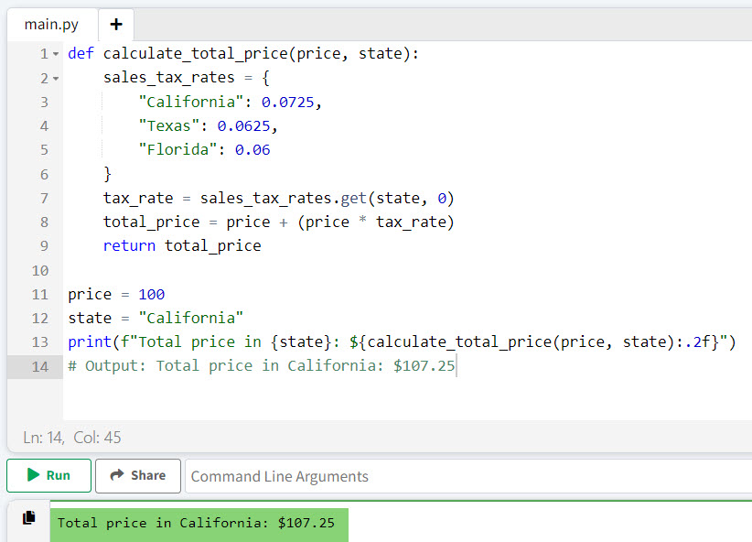Click the output text "Total price in California: $107.25"
The image size is (752, 542).
coord(196,523)
